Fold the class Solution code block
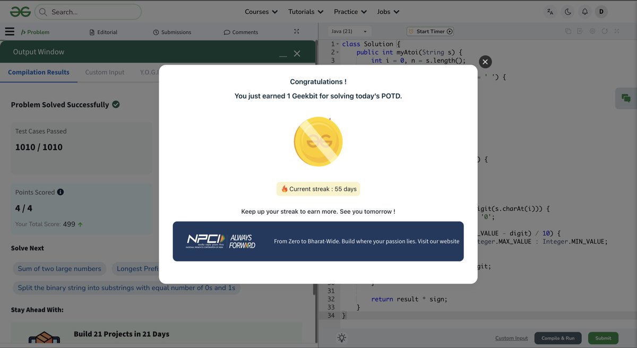Screen dimensions: 637x348 (x=338, y=44)
